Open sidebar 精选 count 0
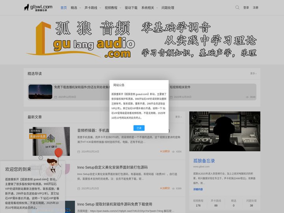Image resolution: width=284 pixels, height=213 pixels. point(234,203)
